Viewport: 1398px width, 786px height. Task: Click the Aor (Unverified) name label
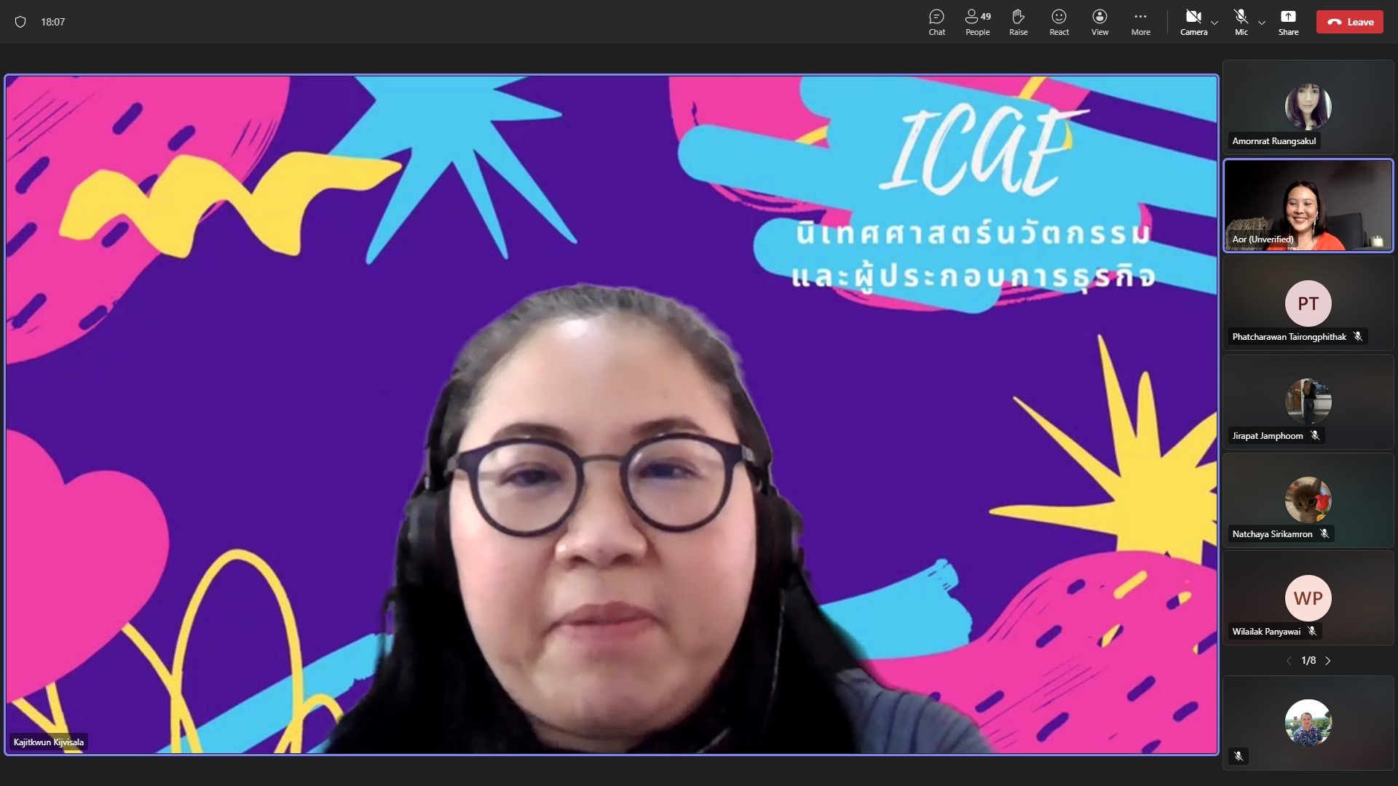(1263, 239)
